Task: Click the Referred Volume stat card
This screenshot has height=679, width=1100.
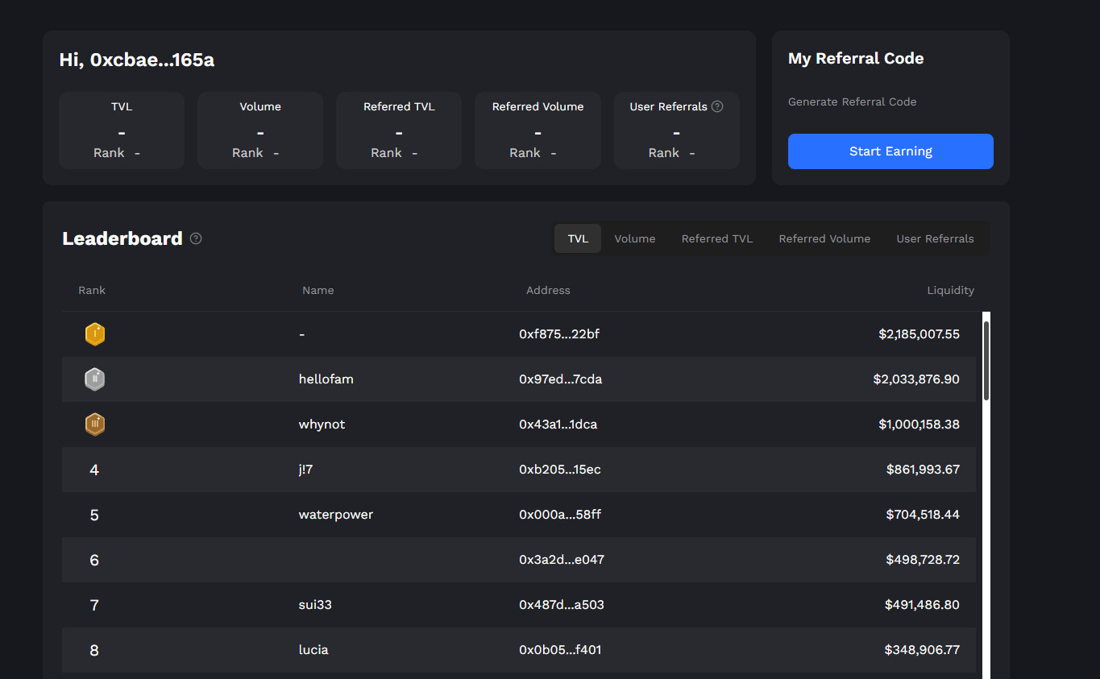Action: [538, 130]
